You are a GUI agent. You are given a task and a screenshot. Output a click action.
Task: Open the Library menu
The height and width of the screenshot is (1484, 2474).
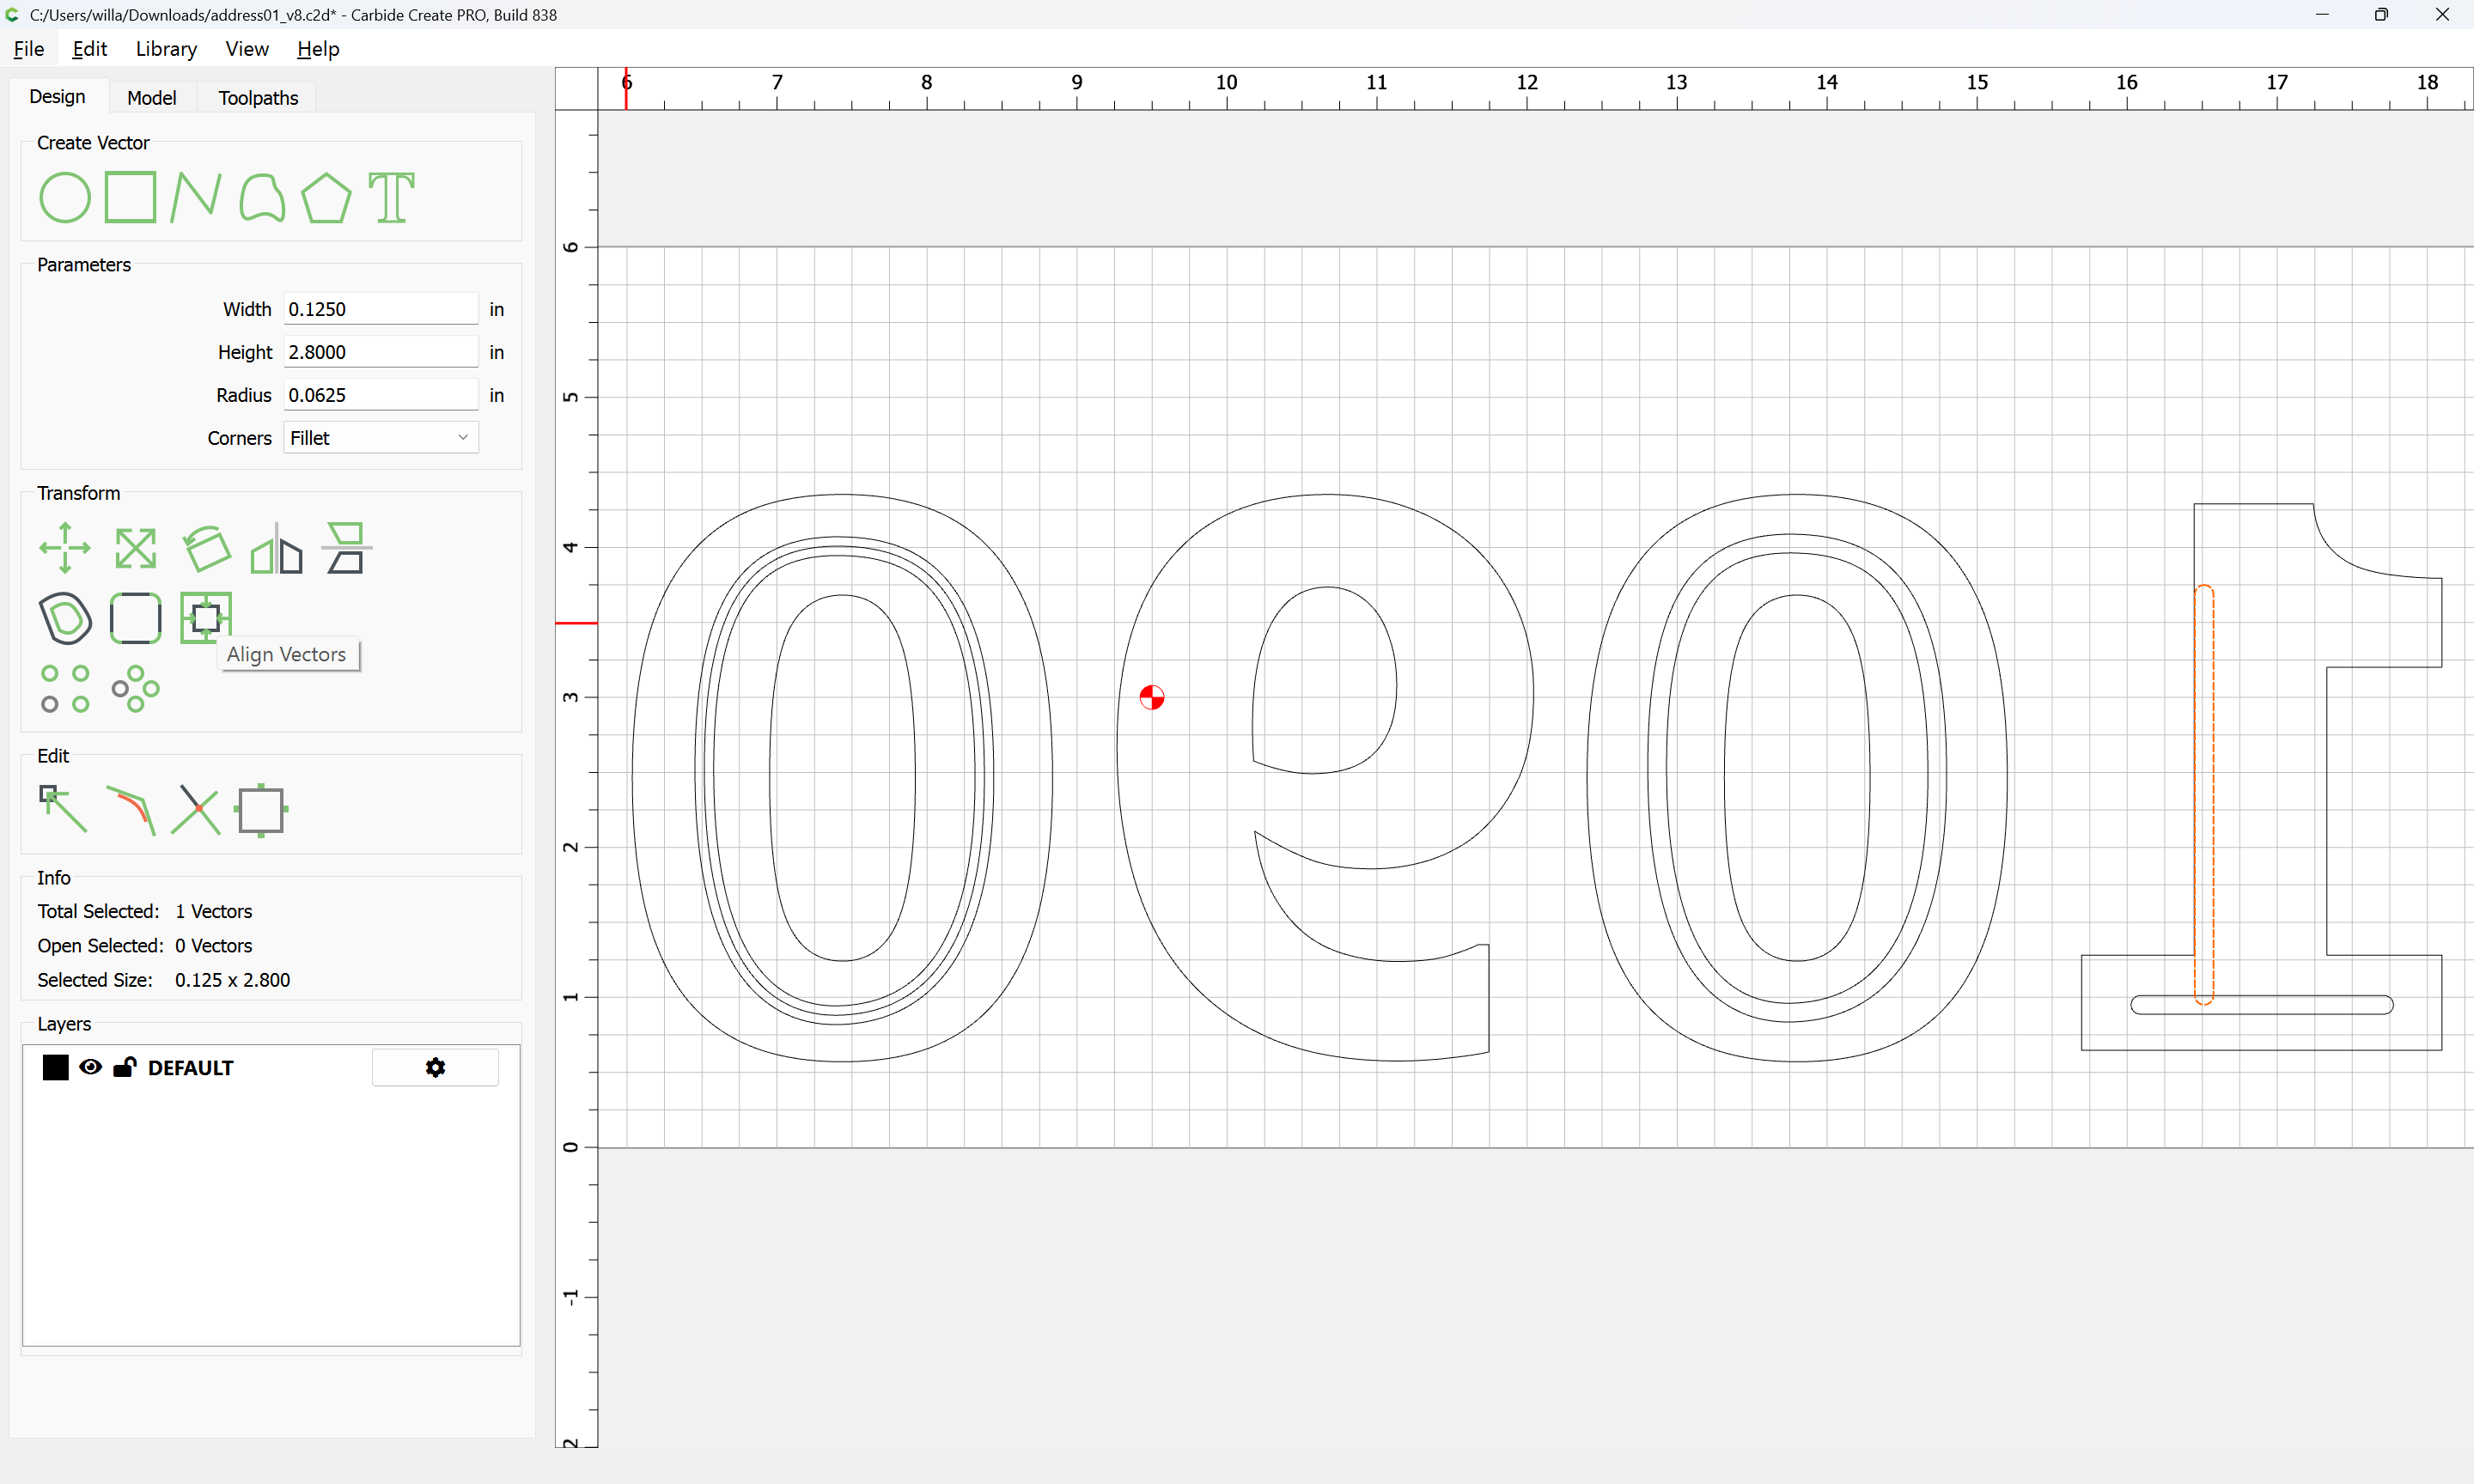(x=166, y=49)
